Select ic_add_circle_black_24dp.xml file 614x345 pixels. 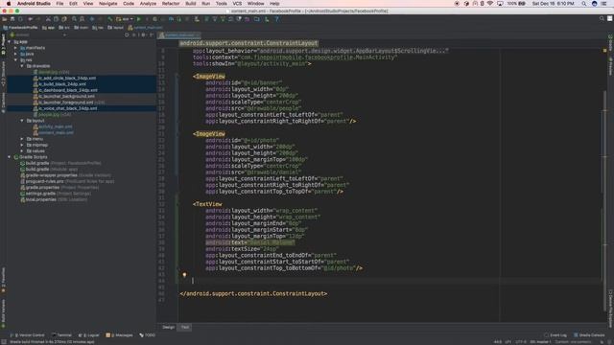[67, 79]
